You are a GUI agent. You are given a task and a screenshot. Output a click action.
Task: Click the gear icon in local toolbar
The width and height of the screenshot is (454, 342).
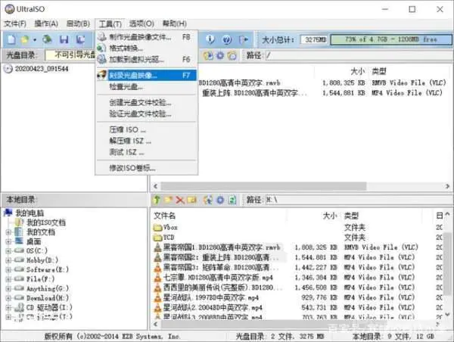220,200
